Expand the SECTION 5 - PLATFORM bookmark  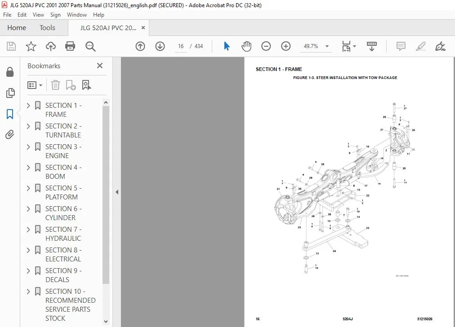[x=28, y=188]
